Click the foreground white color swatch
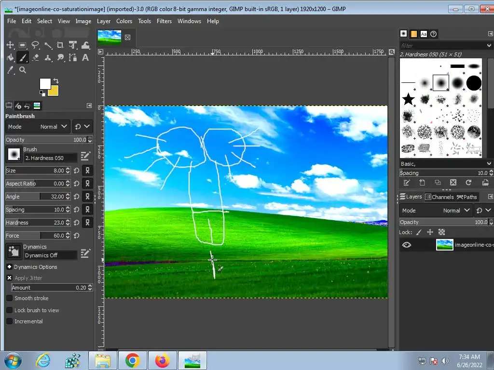This screenshot has height=370, width=494. pyautogui.click(x=45, y=84)
